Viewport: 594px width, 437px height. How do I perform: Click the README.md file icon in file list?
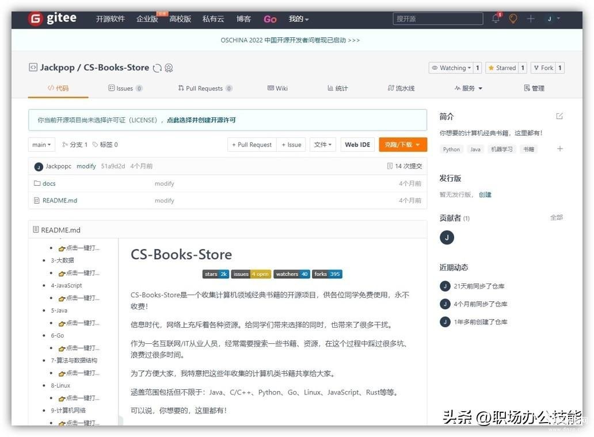pos(37,200)
